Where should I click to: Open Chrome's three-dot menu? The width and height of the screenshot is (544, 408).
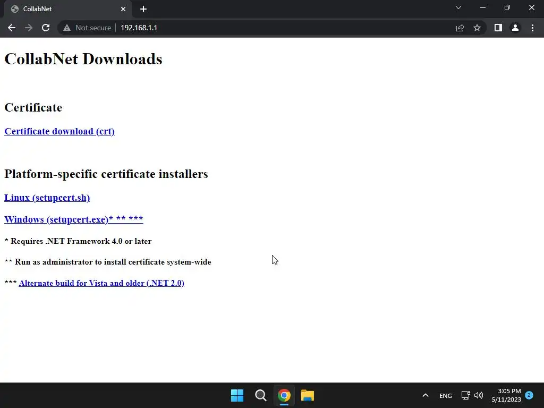[x=532, y=28]
